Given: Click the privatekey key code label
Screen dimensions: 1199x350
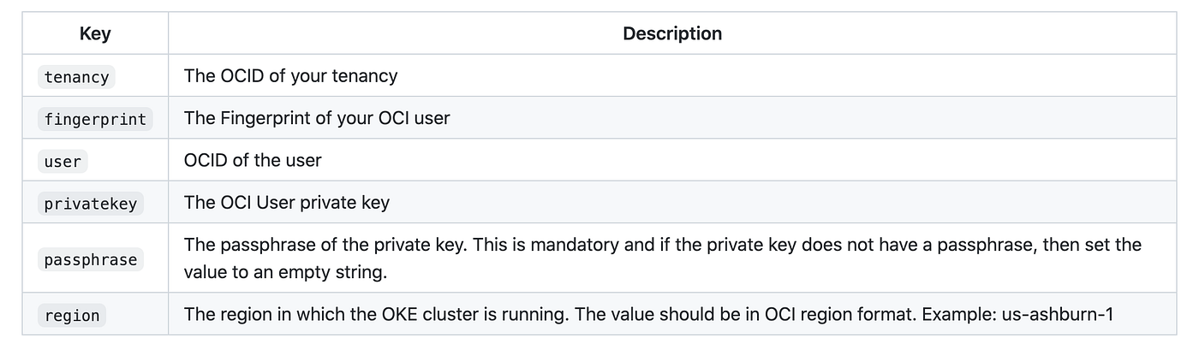Looking at the screenshot, I should (90, 204).
